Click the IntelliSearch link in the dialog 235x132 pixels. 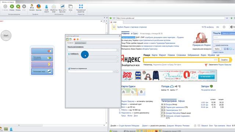coord(75,54)
